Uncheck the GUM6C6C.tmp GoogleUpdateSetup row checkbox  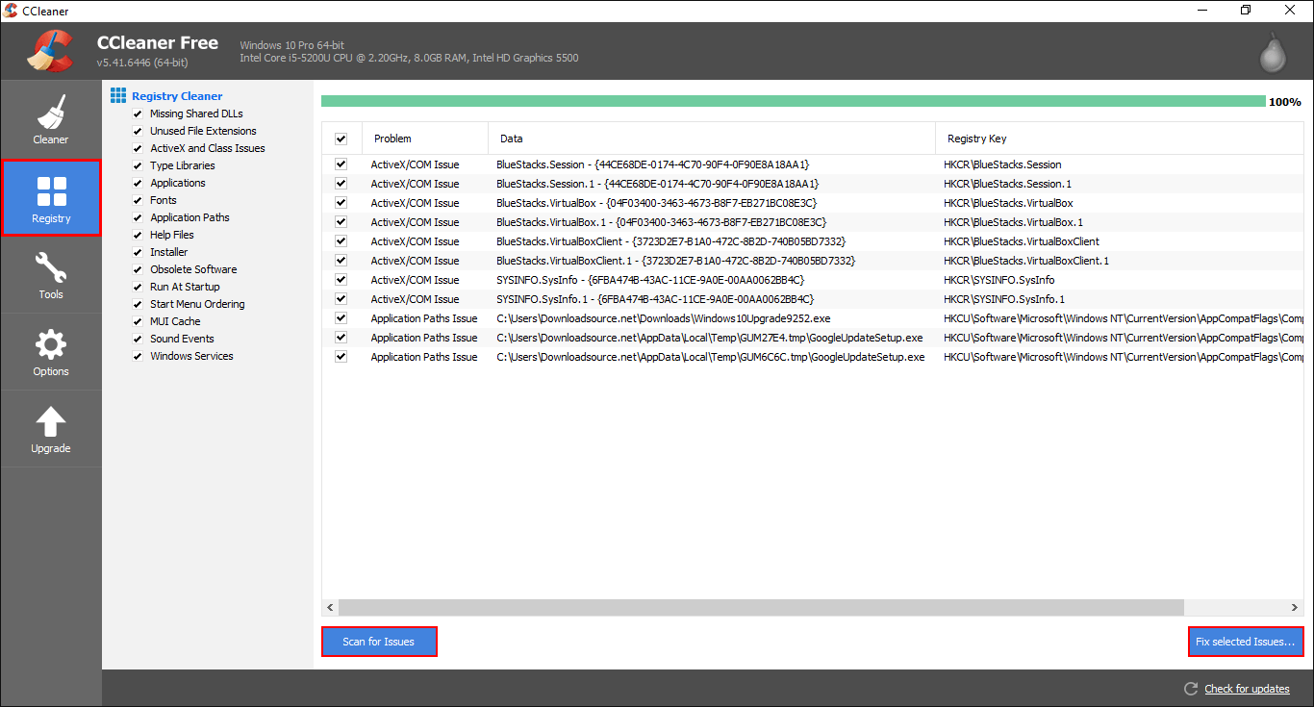point(341,357)
